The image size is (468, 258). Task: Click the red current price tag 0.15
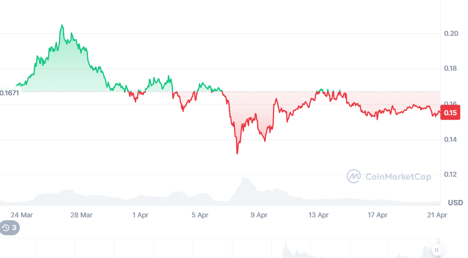coord(451,113)
